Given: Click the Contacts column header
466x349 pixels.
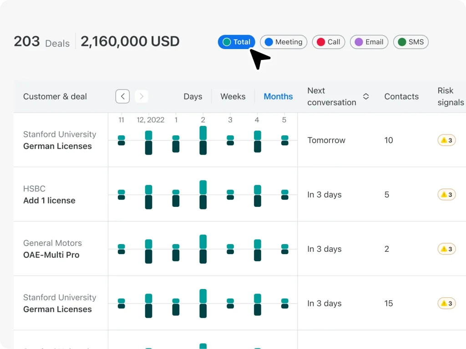Looking at the screenshot, I should [401, 96].
